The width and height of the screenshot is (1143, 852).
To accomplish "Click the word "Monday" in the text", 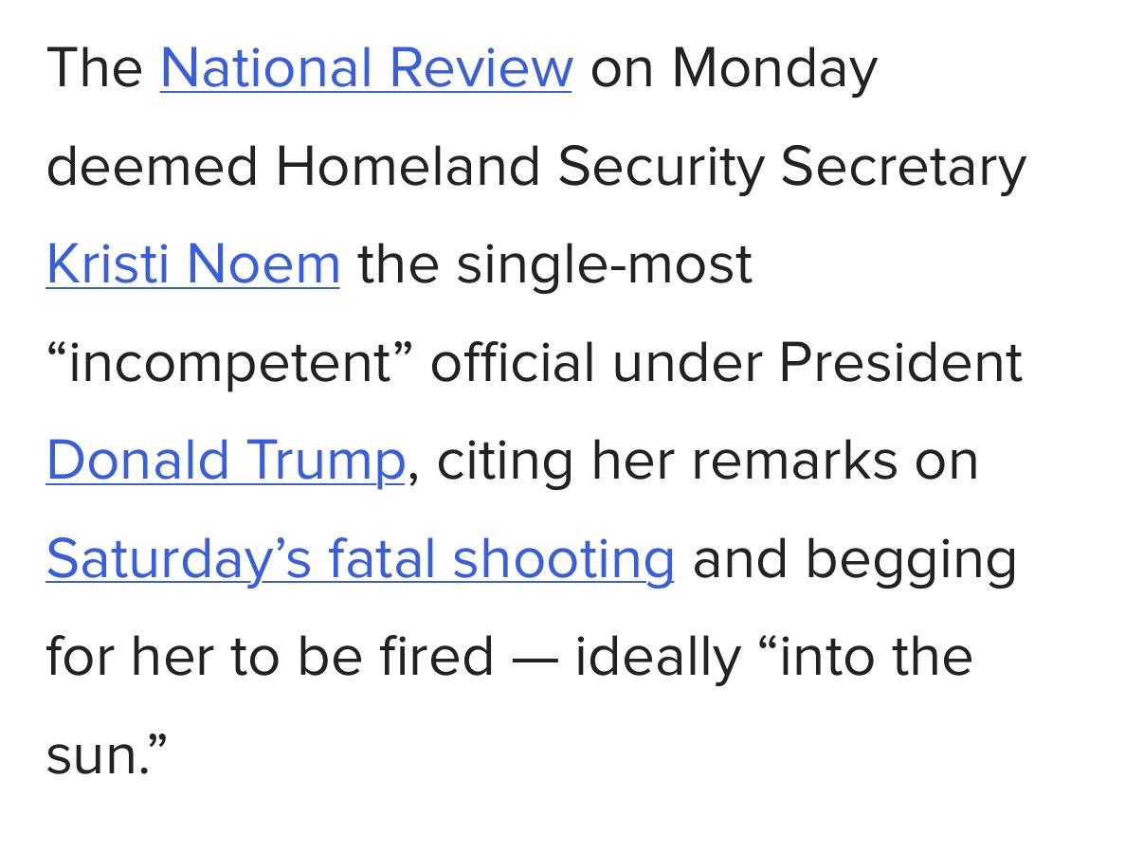I will (x=775, y=68).
